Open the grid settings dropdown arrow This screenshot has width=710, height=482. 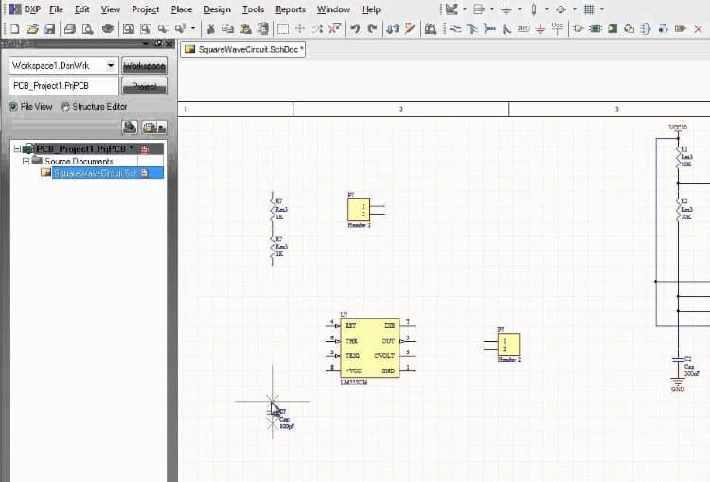click(603, 9)
